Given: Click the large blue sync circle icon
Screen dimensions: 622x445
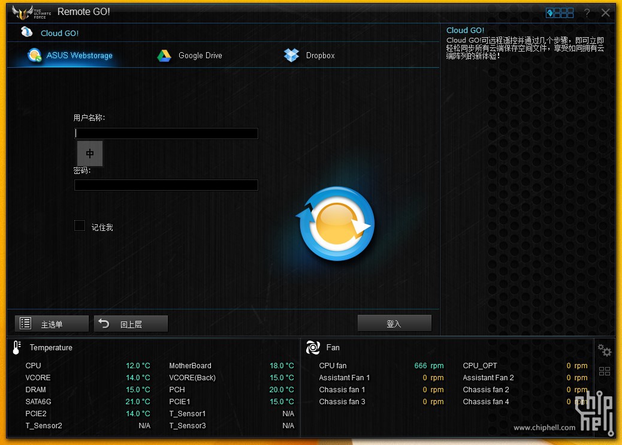Looking at the screenshot, I should click(336, 224).
